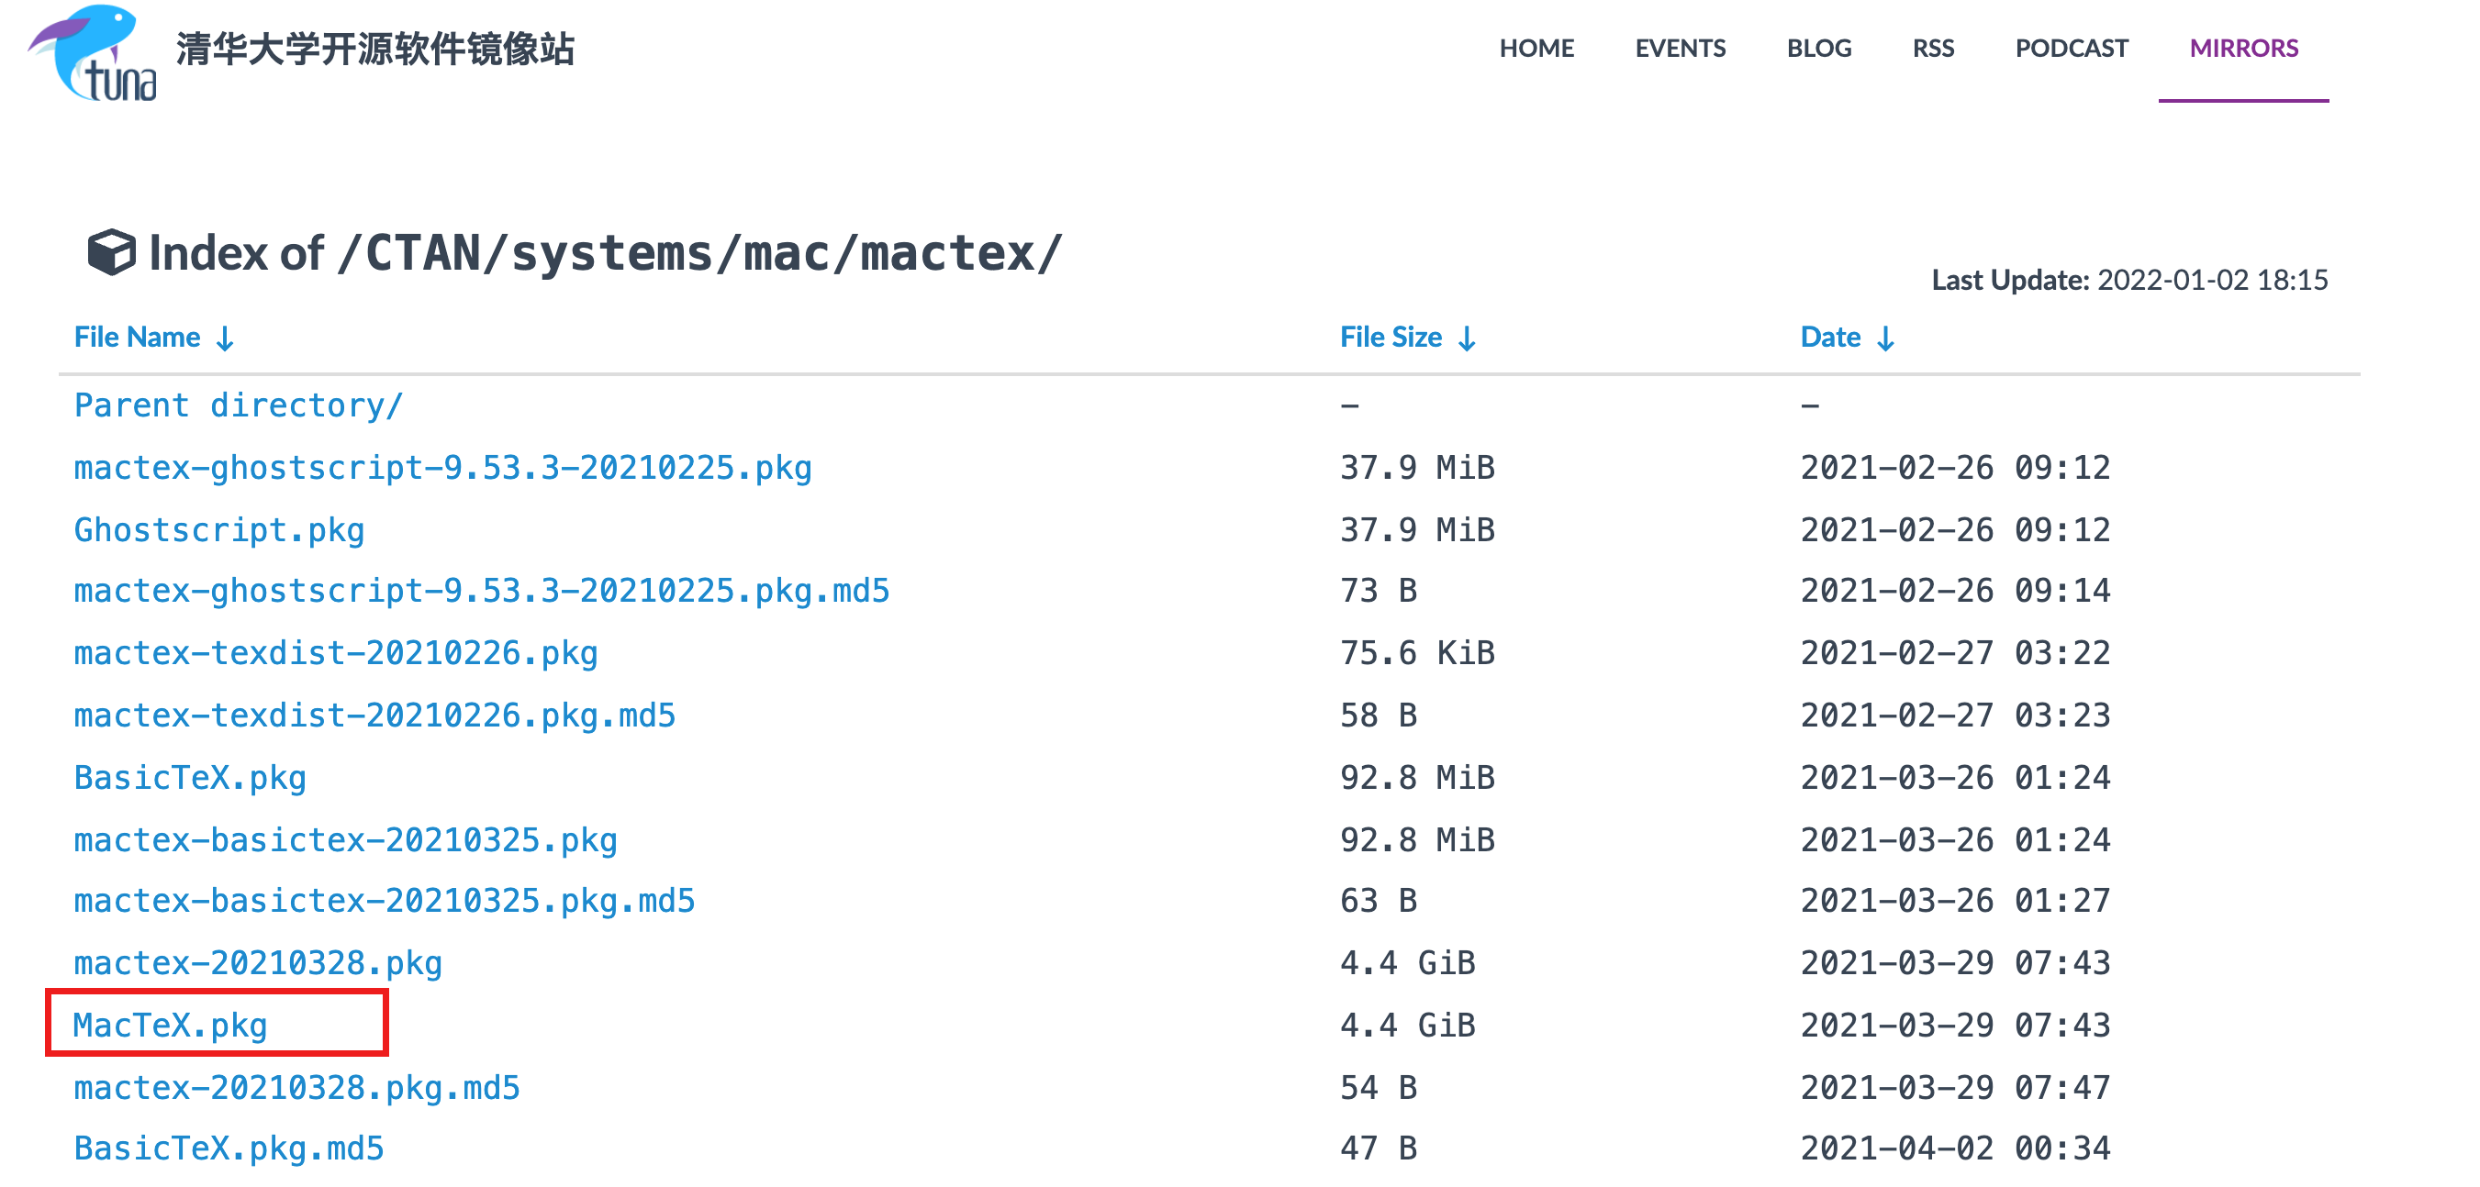2480x1187 pixels.
Task: Click mactex-basictex-20210325.pkg link
Action: 345,839
